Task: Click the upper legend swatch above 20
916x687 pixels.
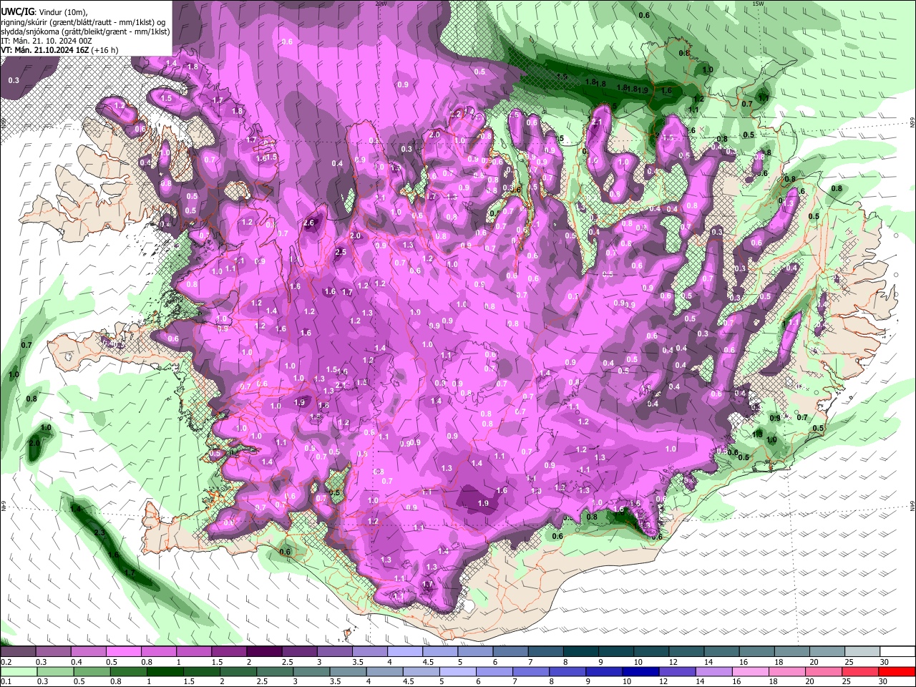Action: 827,652
